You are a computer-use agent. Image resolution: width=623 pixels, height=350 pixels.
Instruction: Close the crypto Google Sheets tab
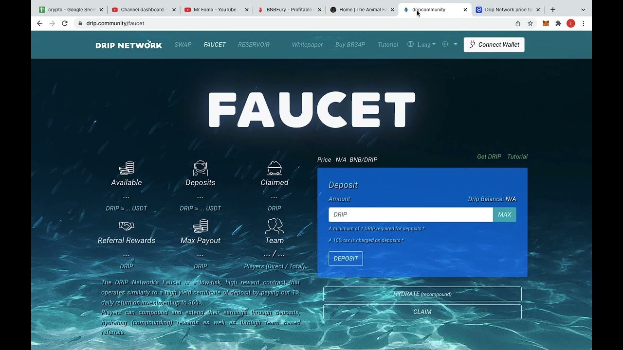pos(101,10)
